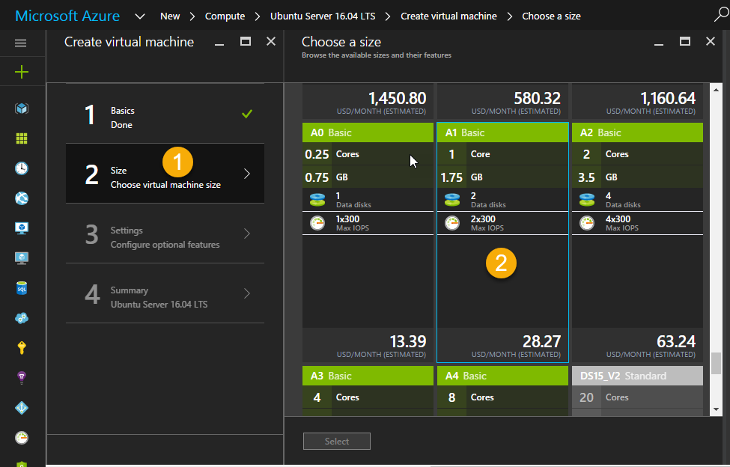
Task: Go to New in the breadcrumb
Action: (170, 16)
